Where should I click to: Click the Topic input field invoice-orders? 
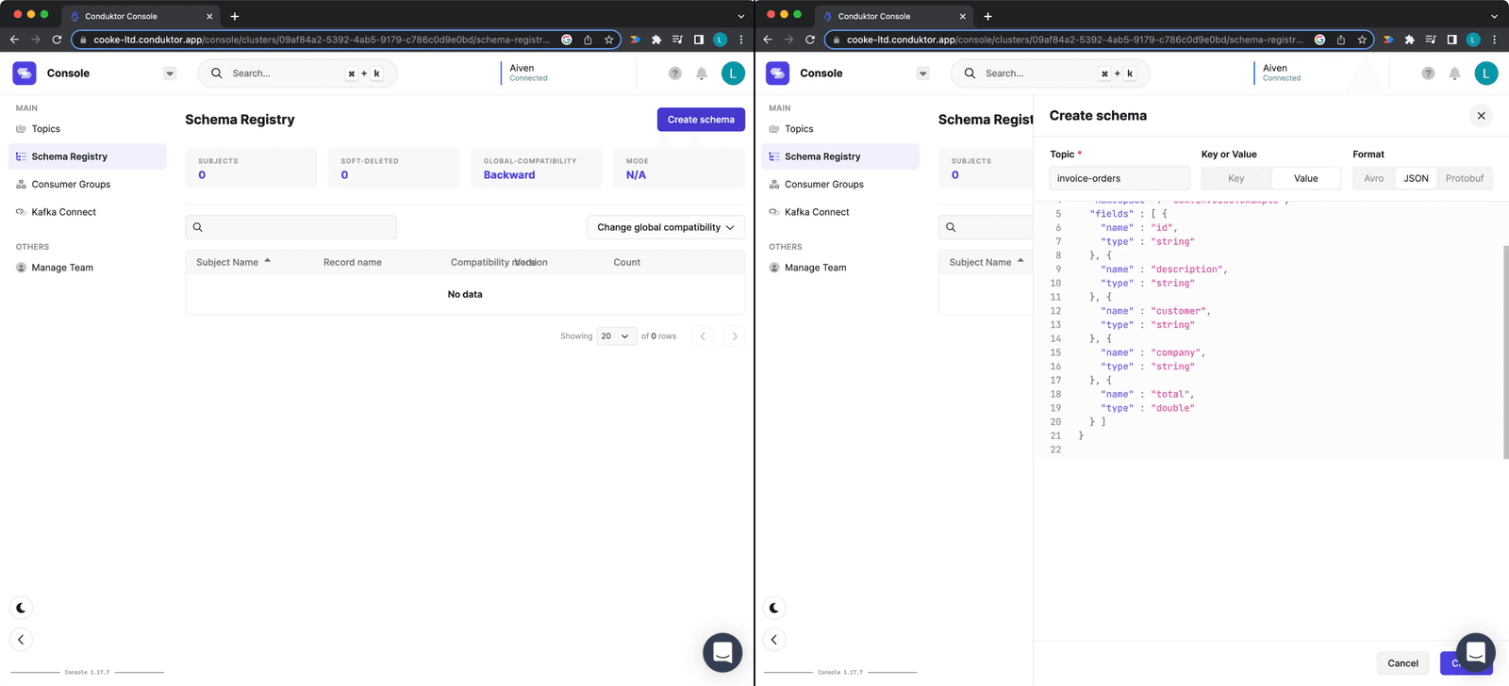point(1119,178)
